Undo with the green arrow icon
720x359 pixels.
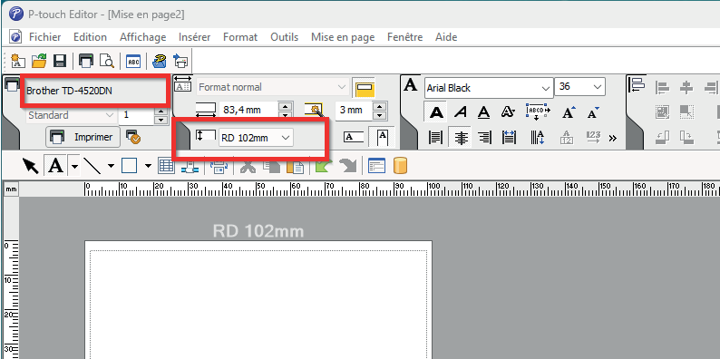(x=325, y=166)
